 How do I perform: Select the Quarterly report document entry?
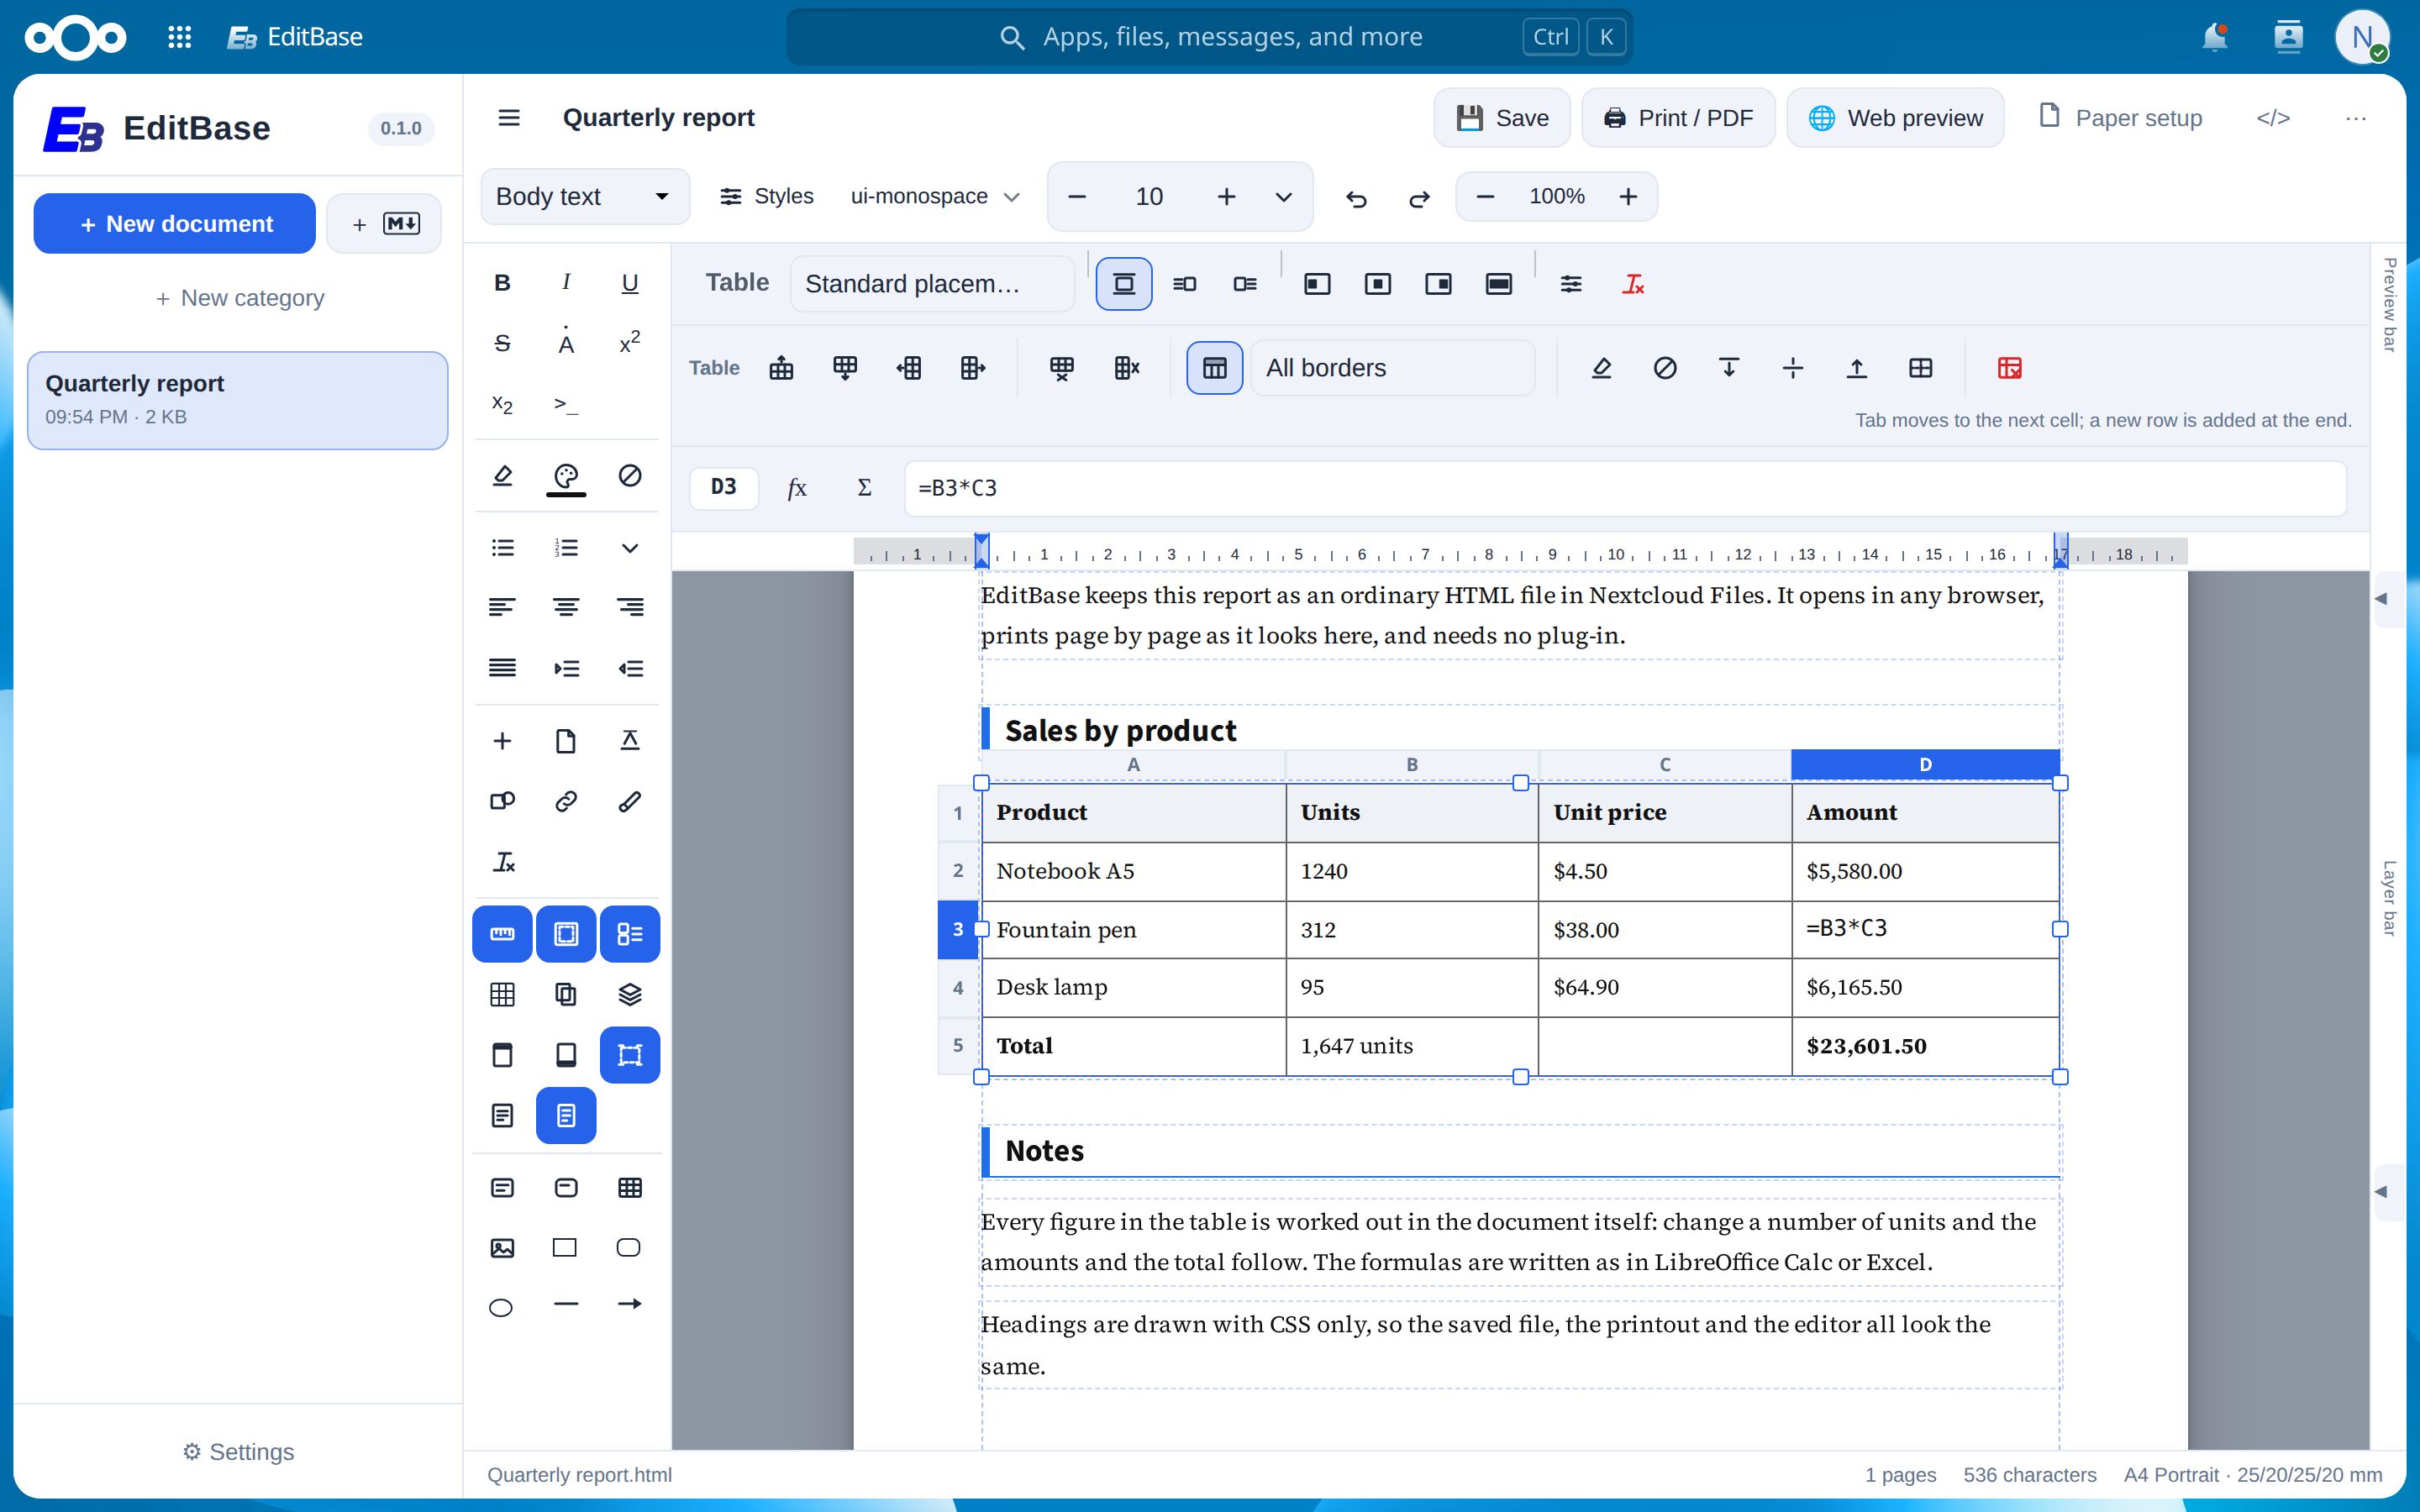pyautogui.click(x=238, y=400)
